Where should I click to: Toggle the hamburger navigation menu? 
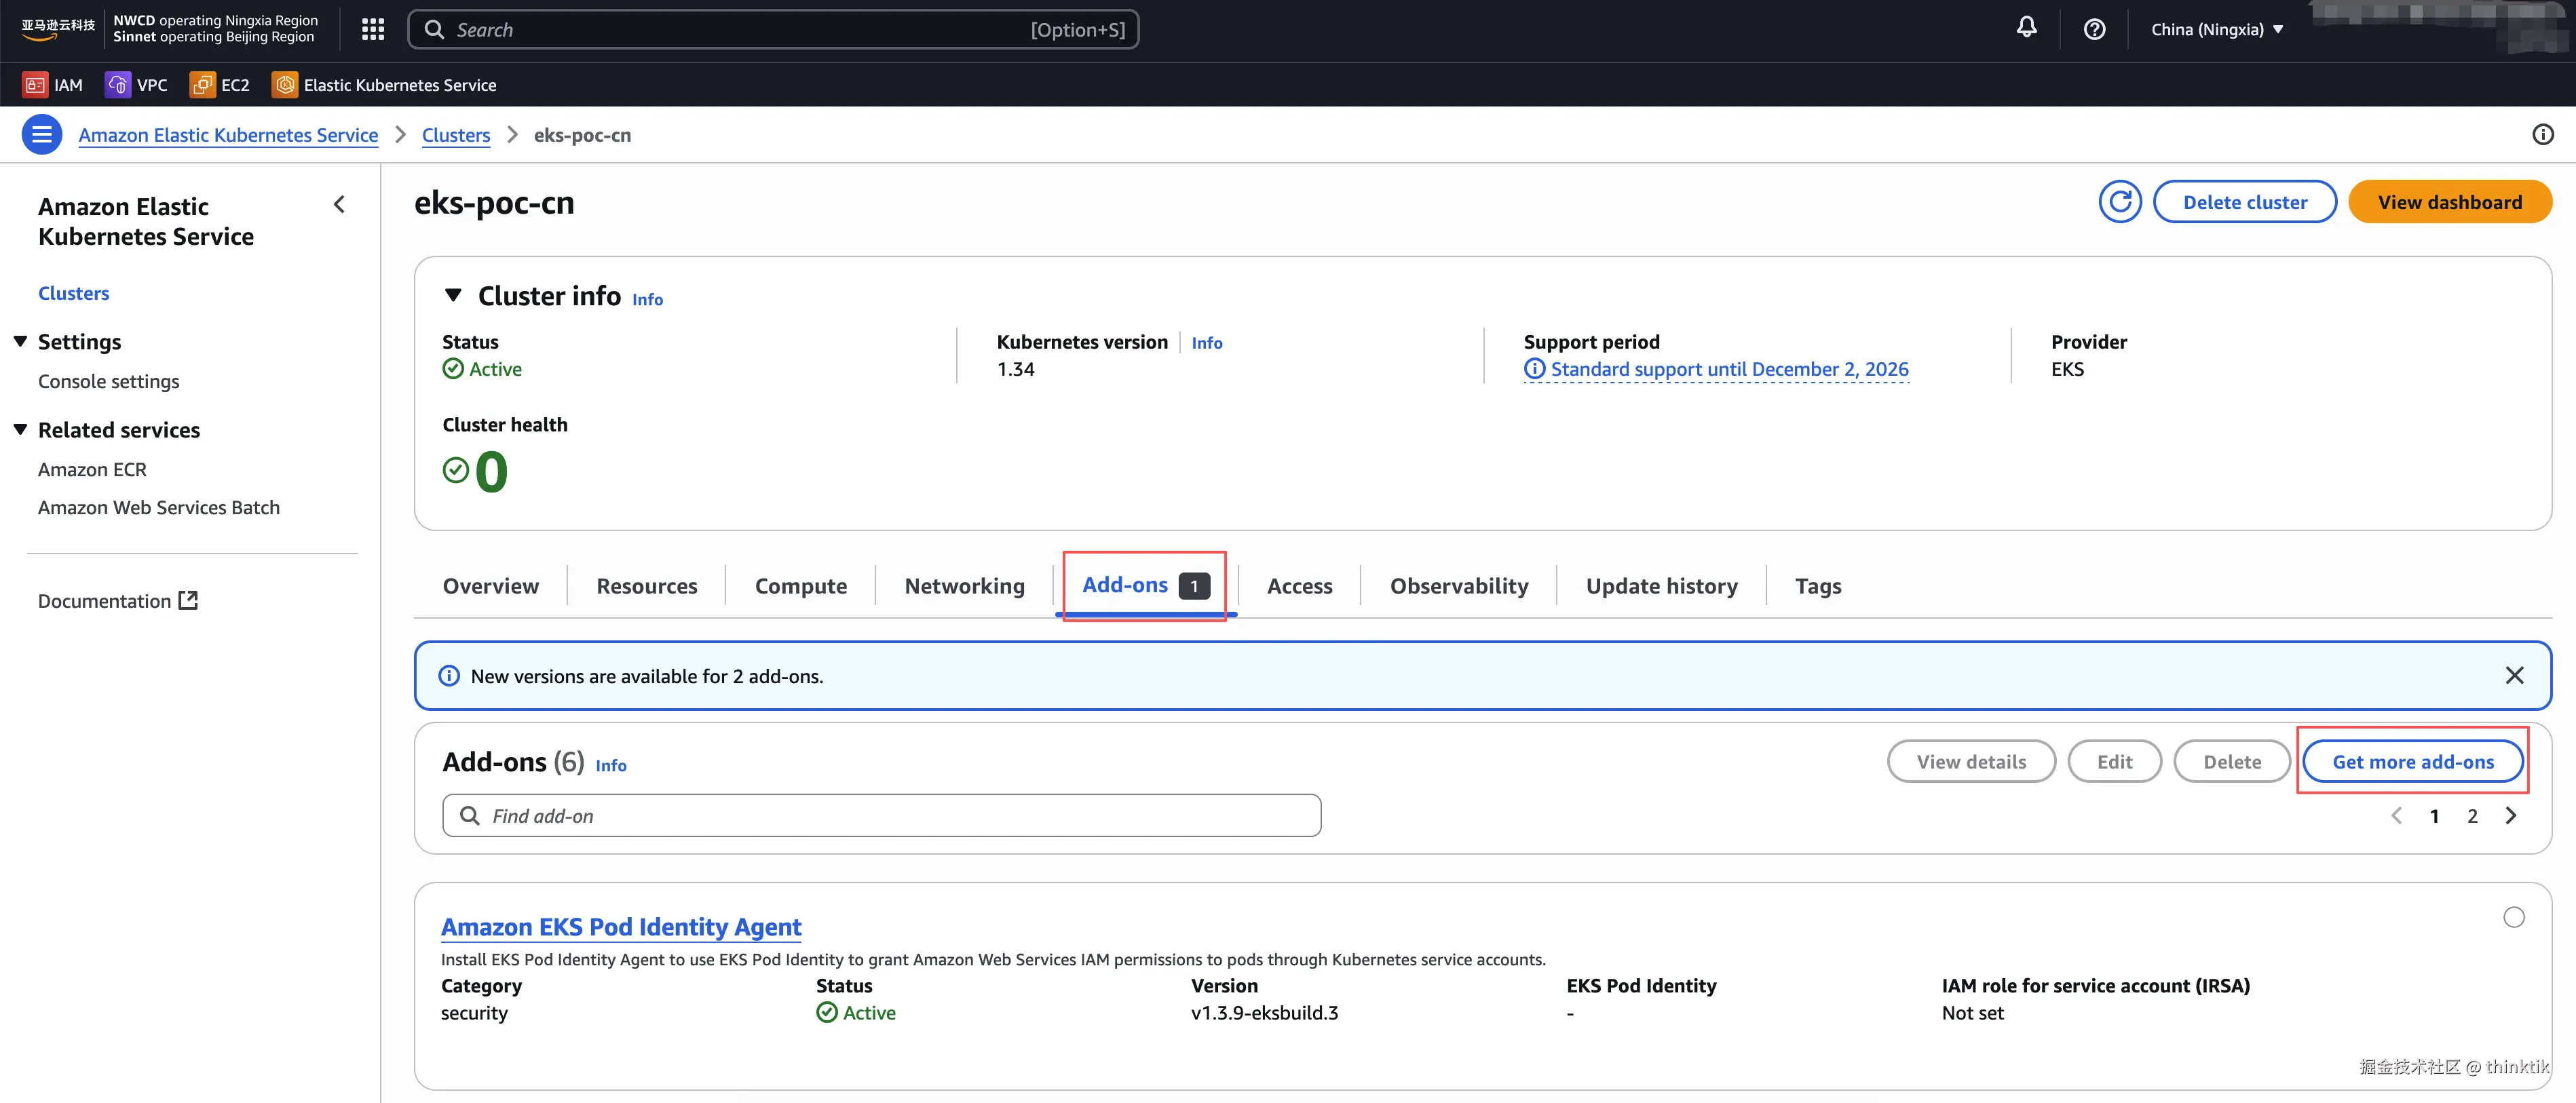click(x=42, y=135)
